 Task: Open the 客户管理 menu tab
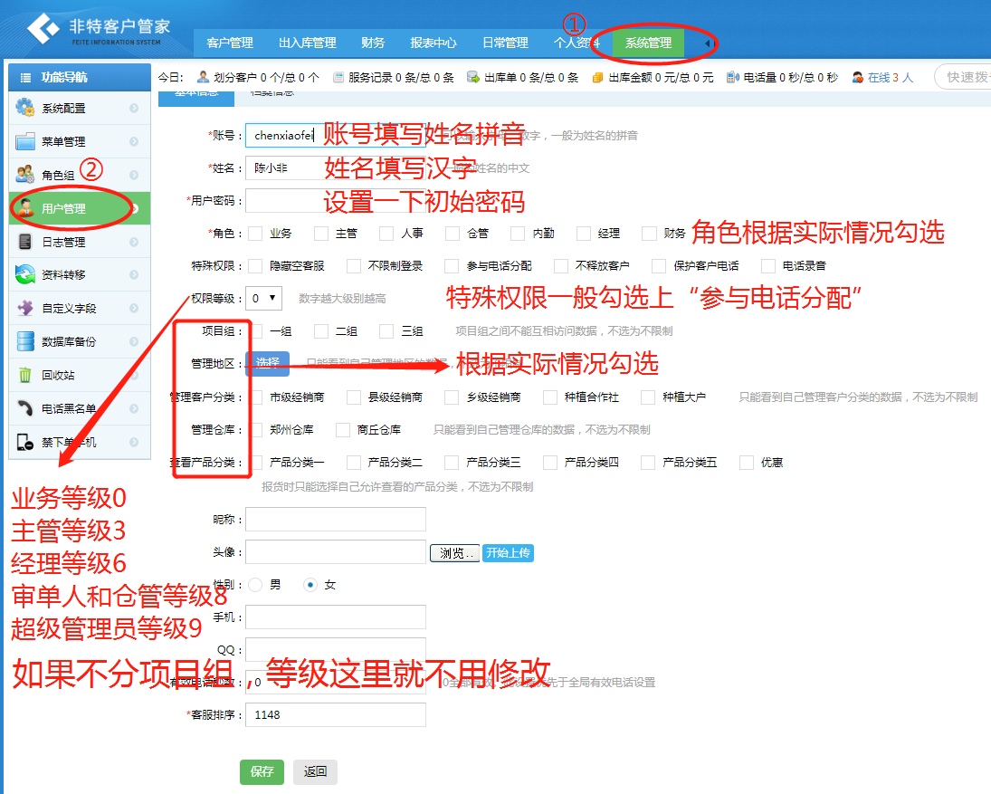coord(230,43)
